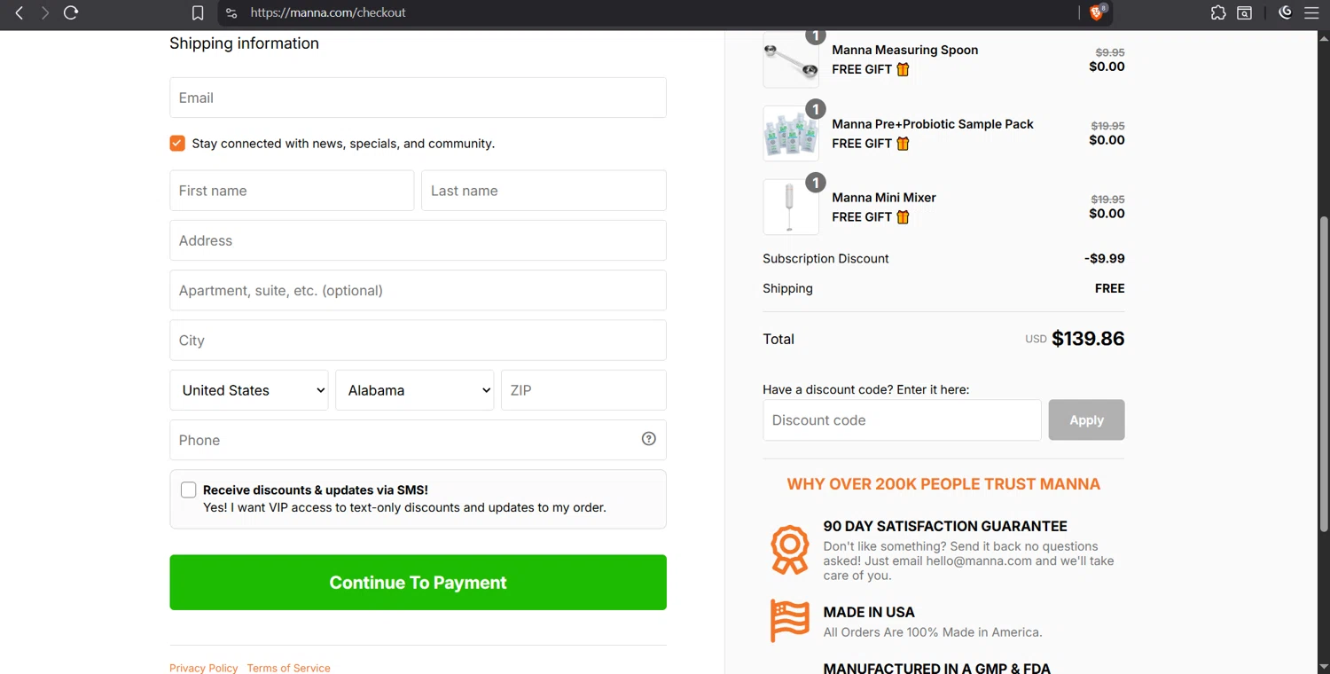Click the Manna Mini Mixer product name
1330x674 pixels.
(x=884, y=198)
